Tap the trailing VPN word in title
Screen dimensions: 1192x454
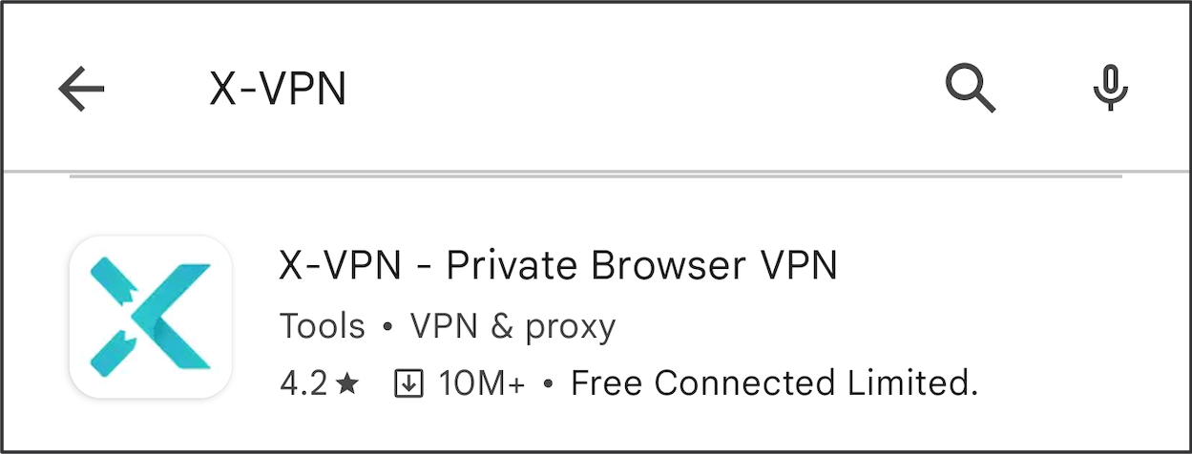tap(793, 266)
